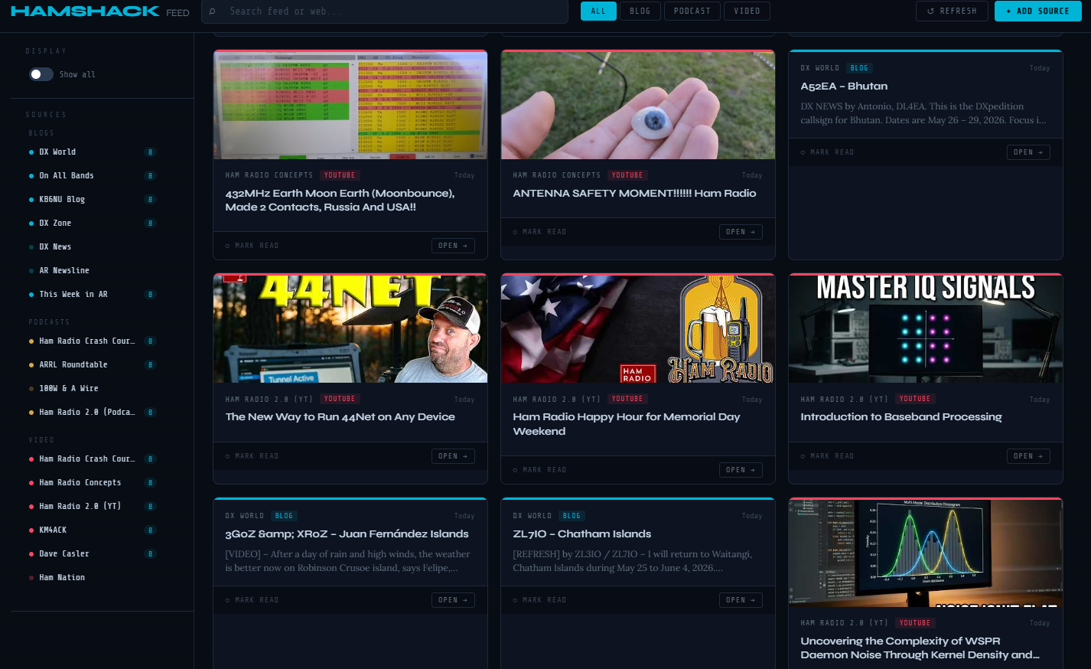Image resolution: width=1091 pixels, height=669 pixels.
Task: Toggle the Show all switch
Action: point(41,74)
